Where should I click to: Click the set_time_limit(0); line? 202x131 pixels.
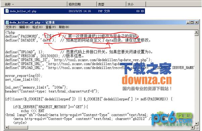click(x=22, y=79)
